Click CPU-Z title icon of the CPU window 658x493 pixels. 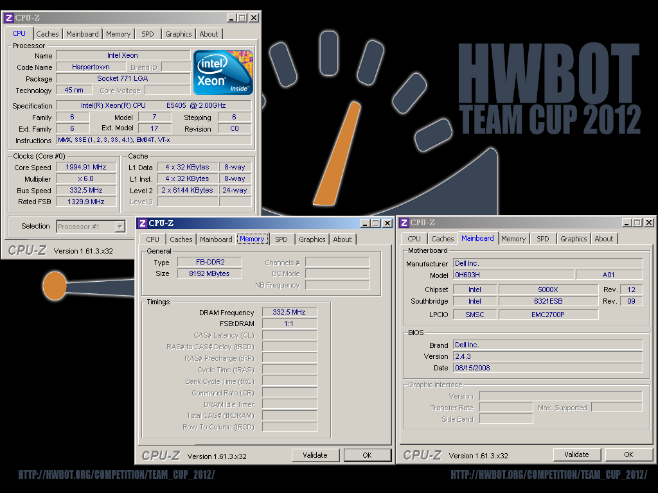(9, 18)
